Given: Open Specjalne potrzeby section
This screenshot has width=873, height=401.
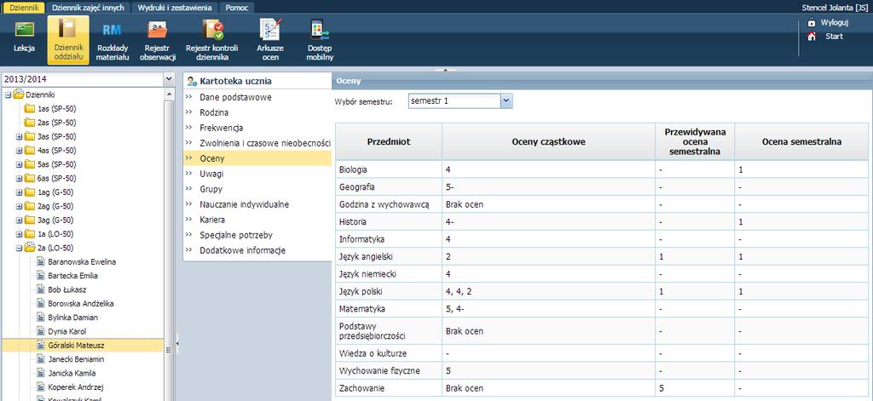Looking at the screenshot, I should pos(236,235).
